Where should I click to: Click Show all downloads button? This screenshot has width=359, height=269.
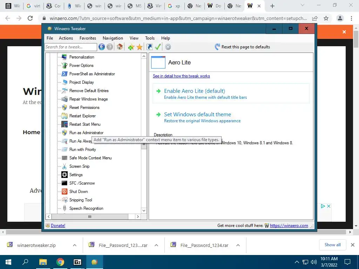332,245
